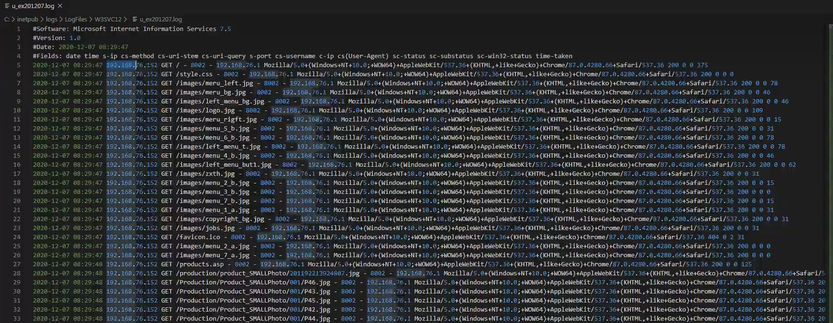Click the 'P45.jpg' file name
The image size is (833, 323).
(x=317, y=301)
